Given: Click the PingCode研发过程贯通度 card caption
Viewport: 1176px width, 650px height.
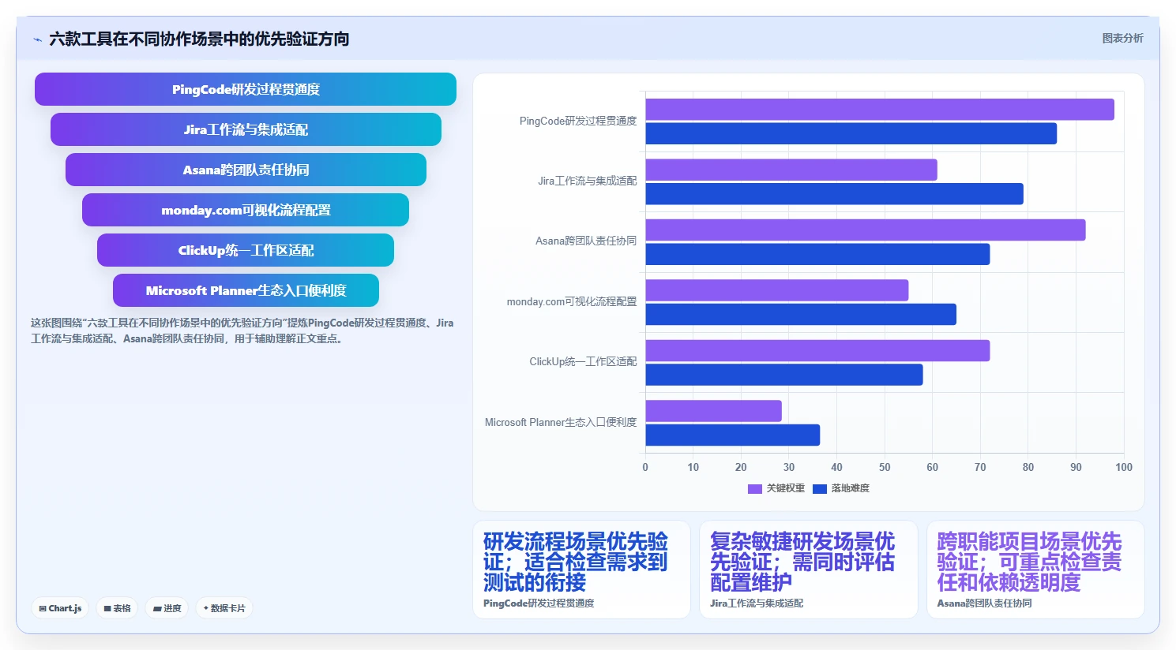Looking at the screenshot, I should point(539,603).
